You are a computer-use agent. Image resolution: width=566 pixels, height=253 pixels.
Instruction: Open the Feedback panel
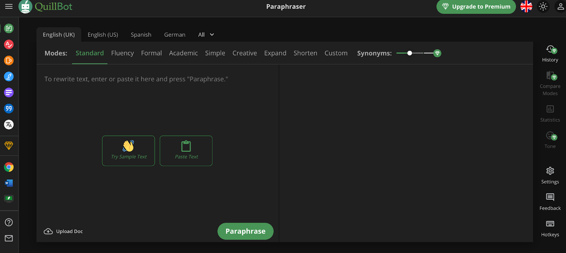(x=550, y=202)
